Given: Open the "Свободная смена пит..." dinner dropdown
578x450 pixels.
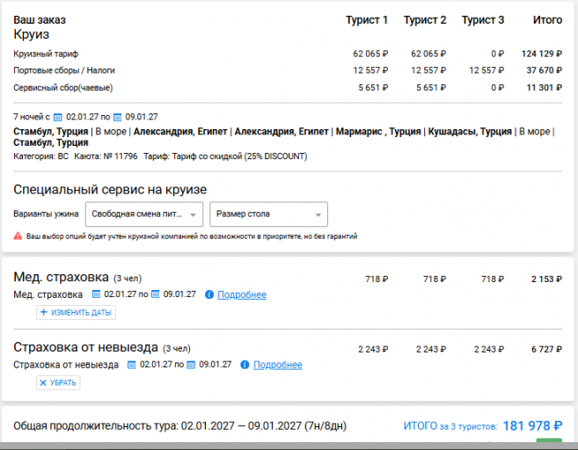Looking at the screenshot, I should tap(144, 214).
